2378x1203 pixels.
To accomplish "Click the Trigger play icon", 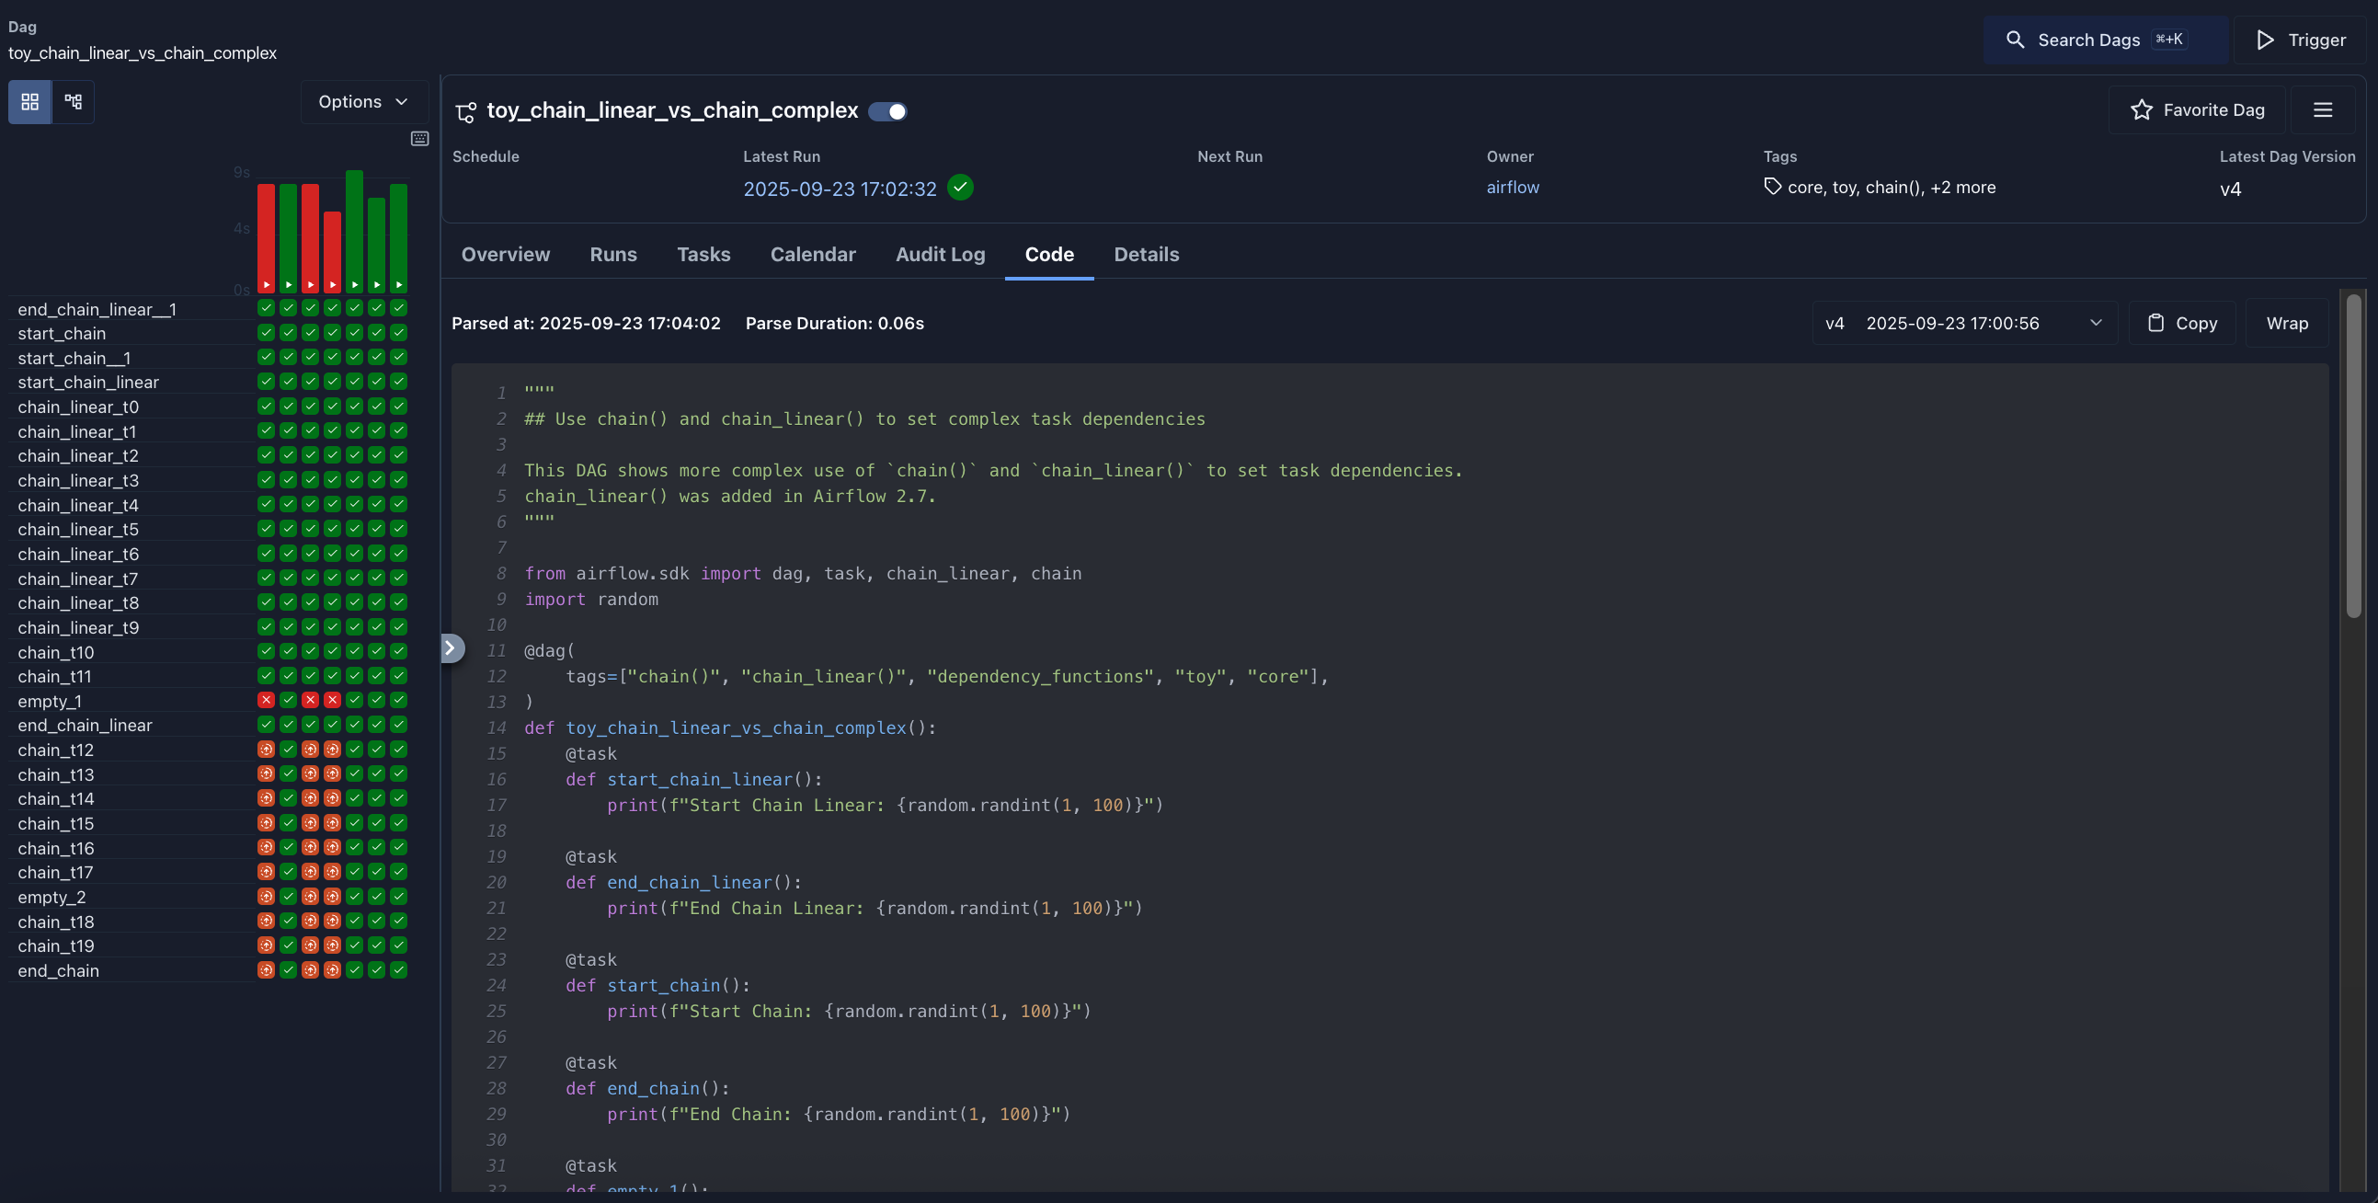I will (x=2265, y=40).
